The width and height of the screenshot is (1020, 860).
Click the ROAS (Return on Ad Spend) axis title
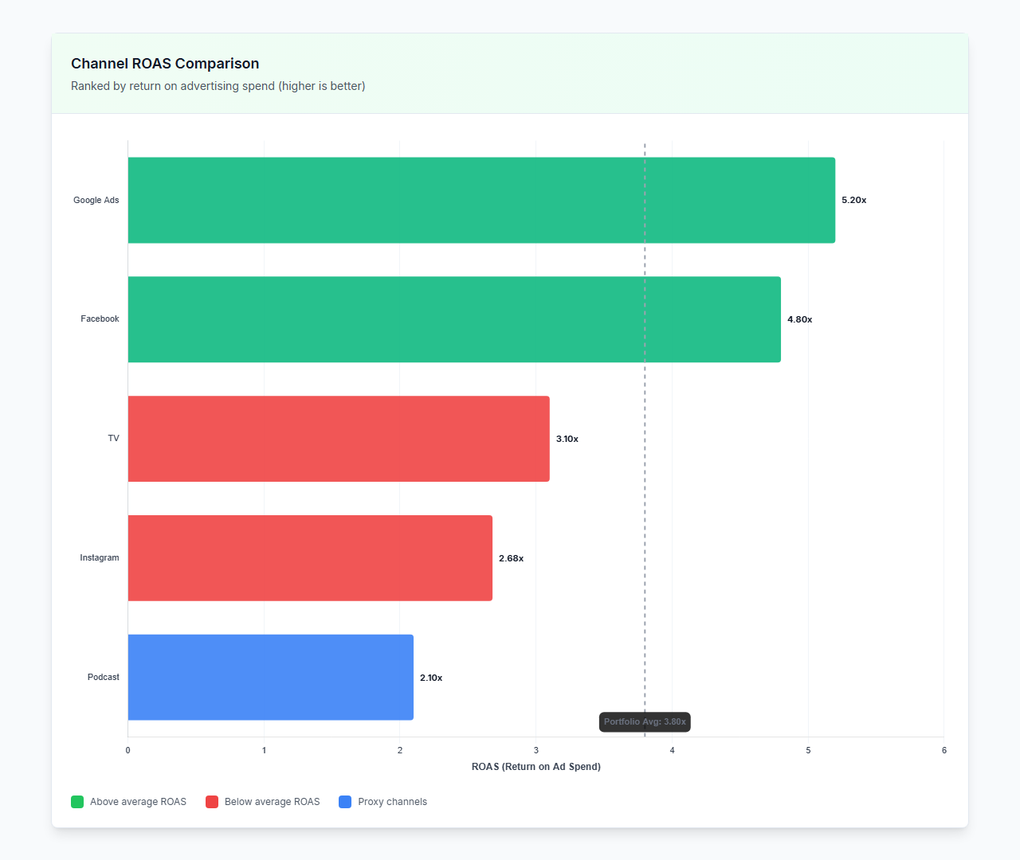click(x=536, y=767)
